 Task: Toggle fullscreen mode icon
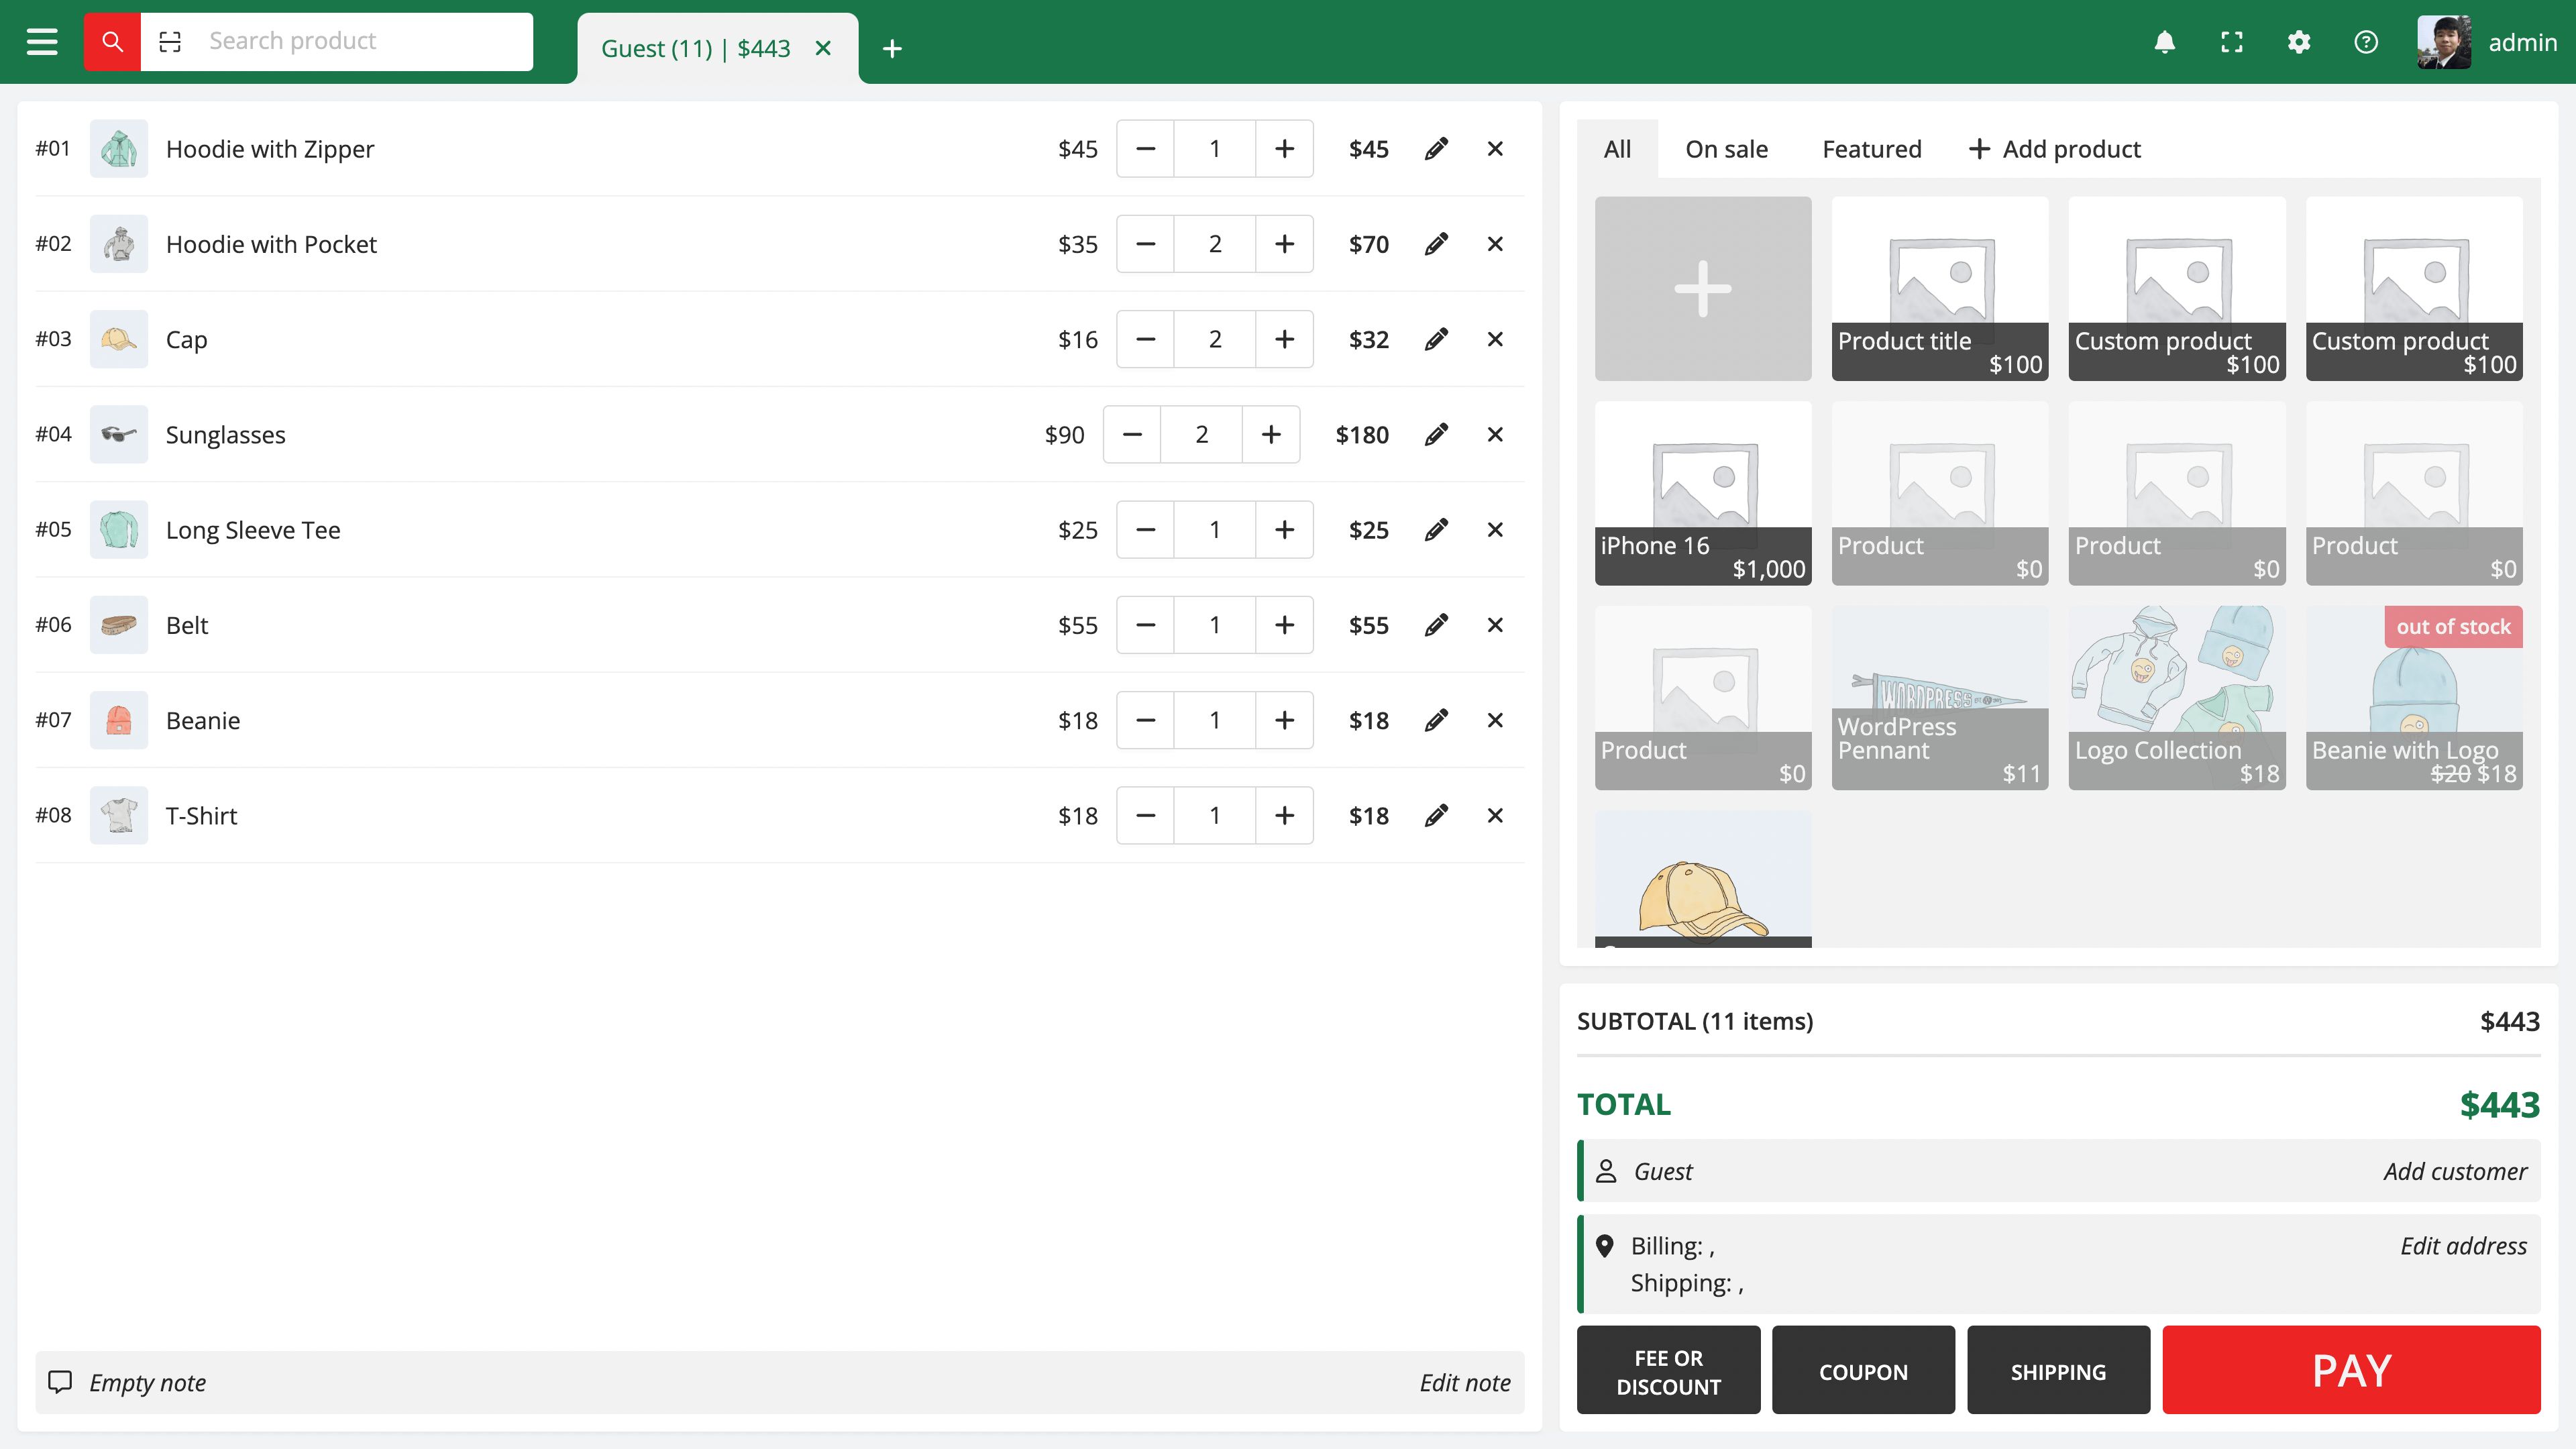point(2231,42)
